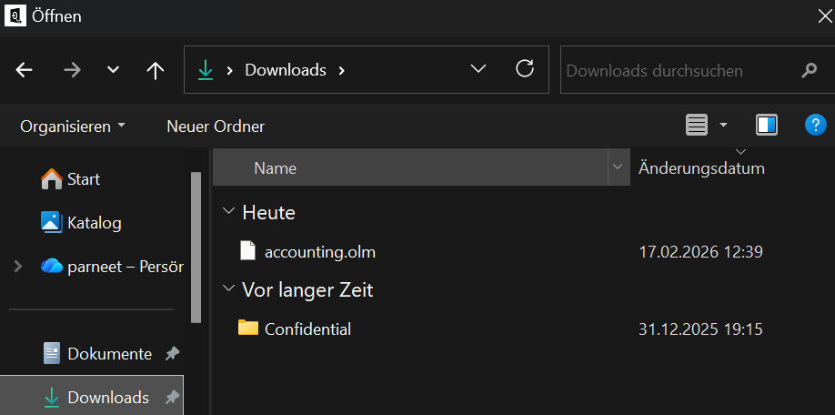
Task: Click the Neuer Ordner button
Action: [x=216, y=127]
